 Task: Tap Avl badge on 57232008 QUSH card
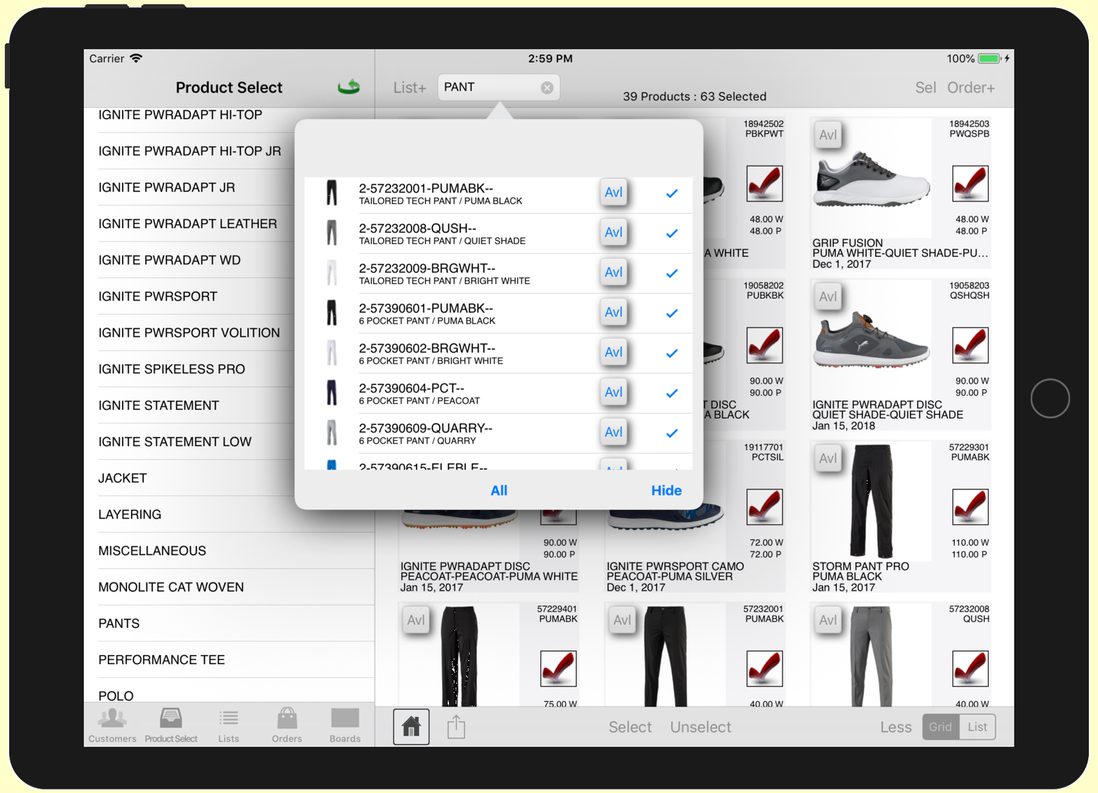(x=828, y=620)
